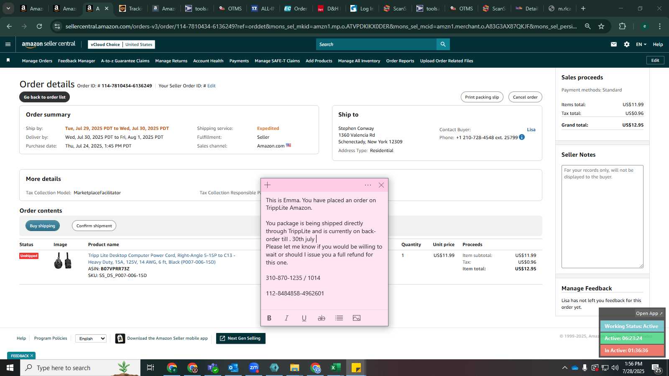Apply bold formatting in sticky note
Screen dimensions: 669x376
pyautogui.click(x=269, y=318)
